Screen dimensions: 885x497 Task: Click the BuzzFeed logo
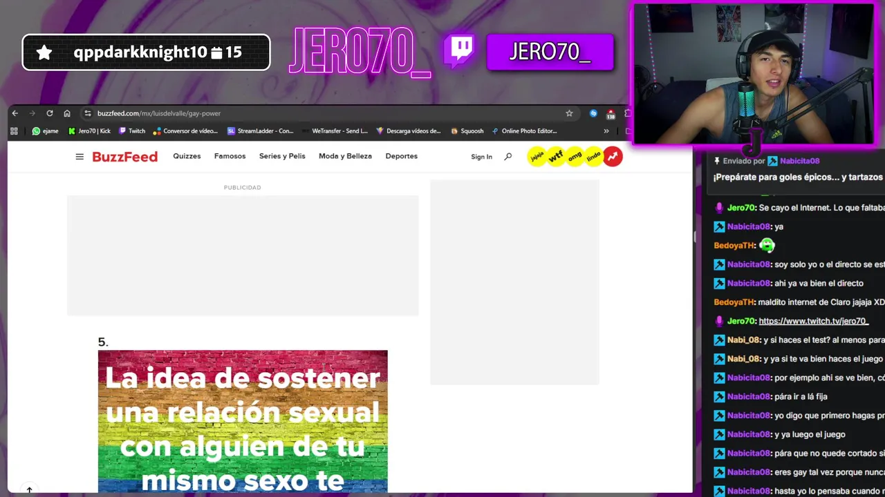[125, 157]
